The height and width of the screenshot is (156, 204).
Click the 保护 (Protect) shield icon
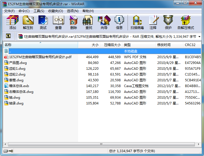click(168, 20)
